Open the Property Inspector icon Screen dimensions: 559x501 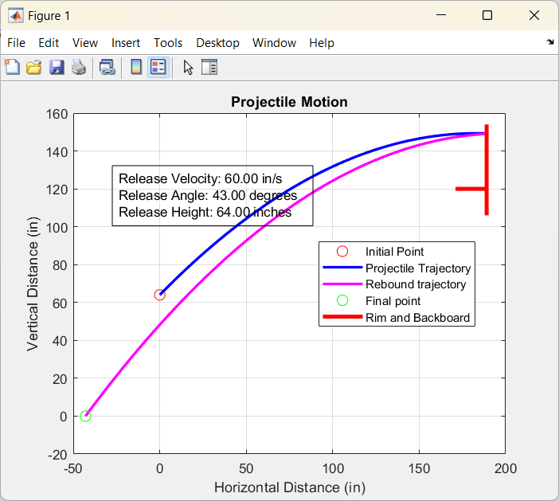[x=209, y=67]
